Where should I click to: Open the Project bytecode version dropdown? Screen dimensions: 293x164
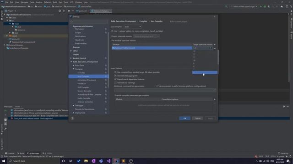pos(146,36)
